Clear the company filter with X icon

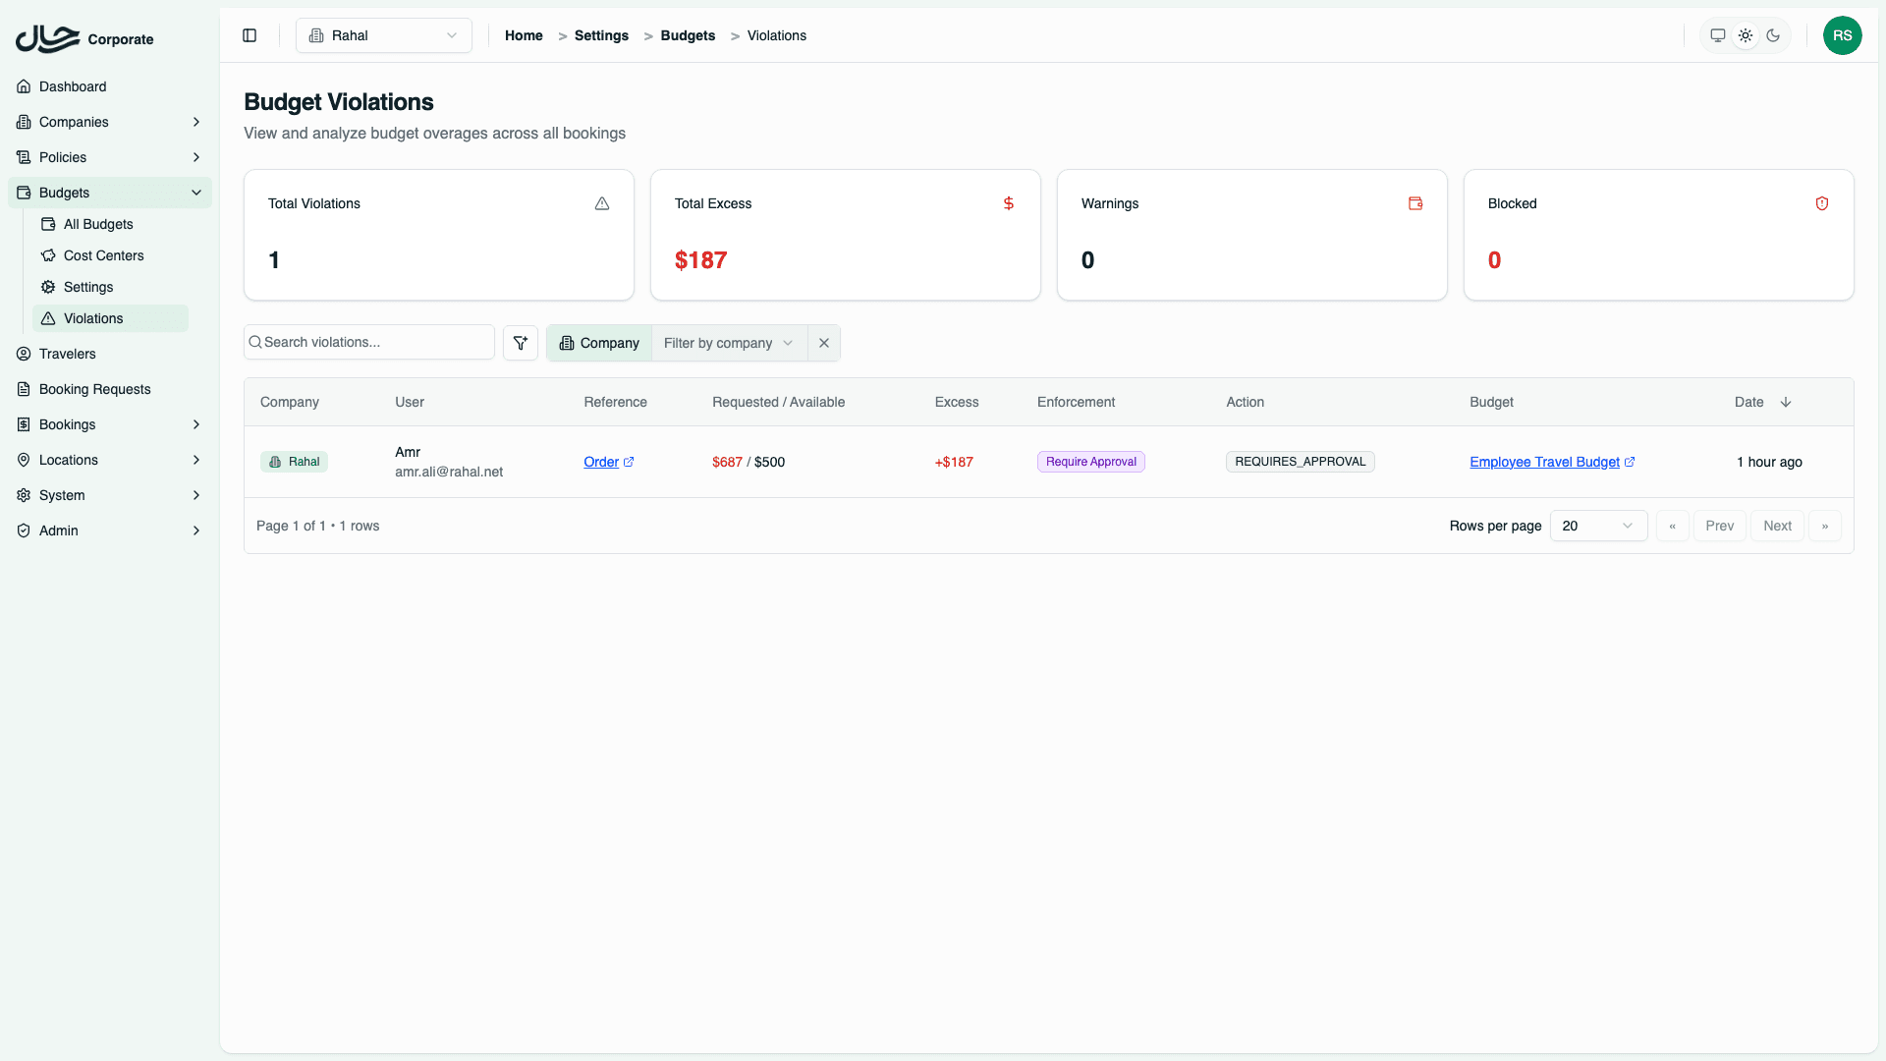click(x=824, y=343)
